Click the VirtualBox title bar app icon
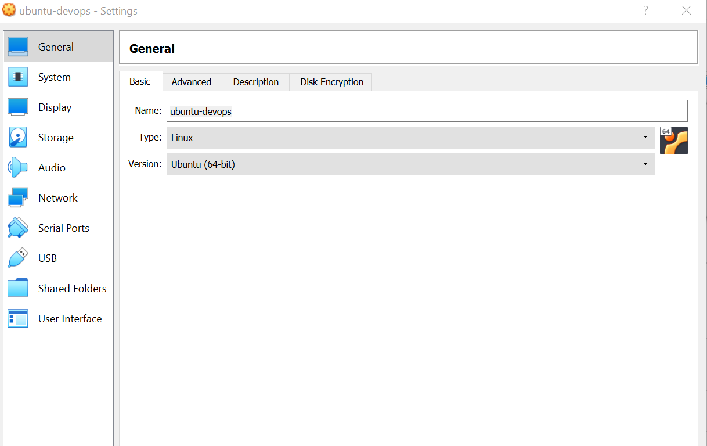Image resolution: width=707 pixels, height=446 pixels. (x=9, y=10)
